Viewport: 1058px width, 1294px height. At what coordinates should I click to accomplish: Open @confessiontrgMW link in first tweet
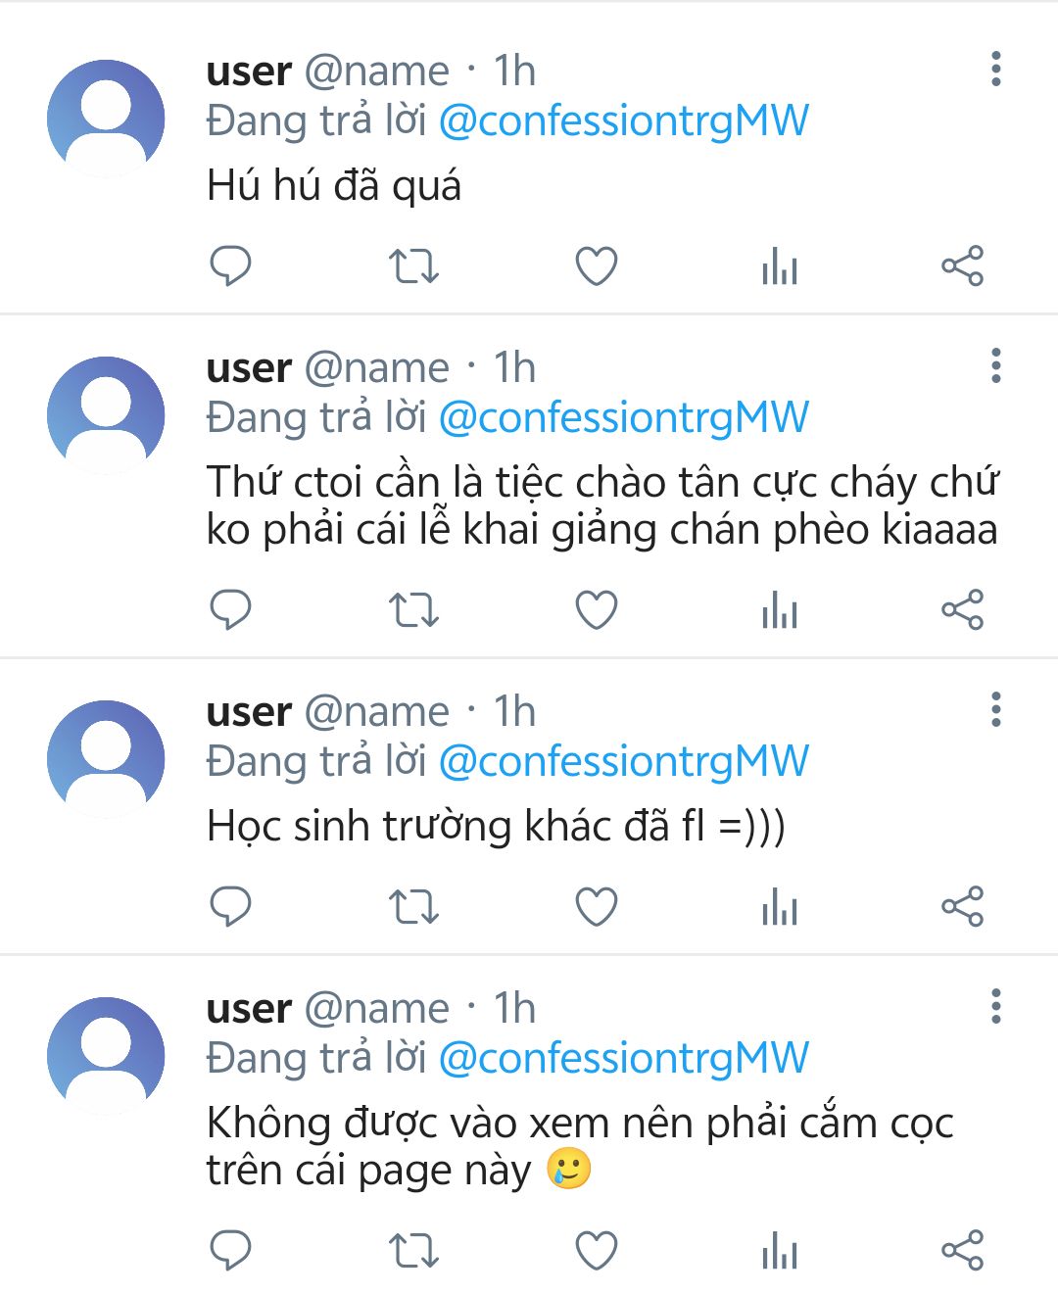pyautogui.click(x=624, y=121)
